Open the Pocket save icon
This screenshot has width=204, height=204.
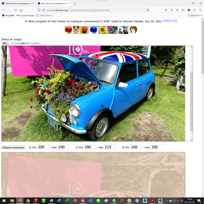(166, 10)
